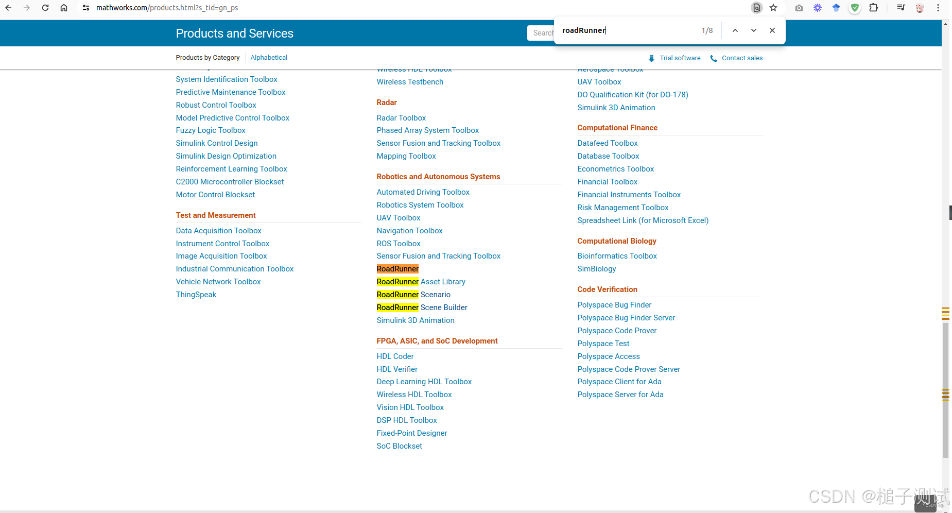Go back to the previous page
The image size is (952, 513).
point(8,8)
